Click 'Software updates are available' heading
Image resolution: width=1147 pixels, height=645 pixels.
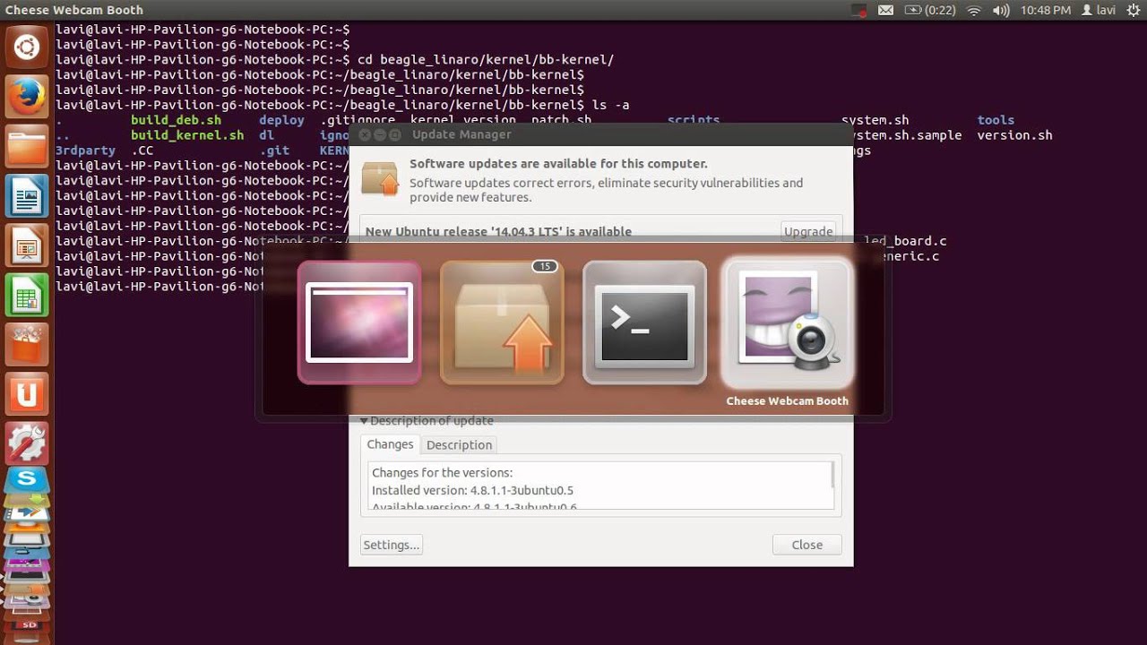[x=558, y=164]
